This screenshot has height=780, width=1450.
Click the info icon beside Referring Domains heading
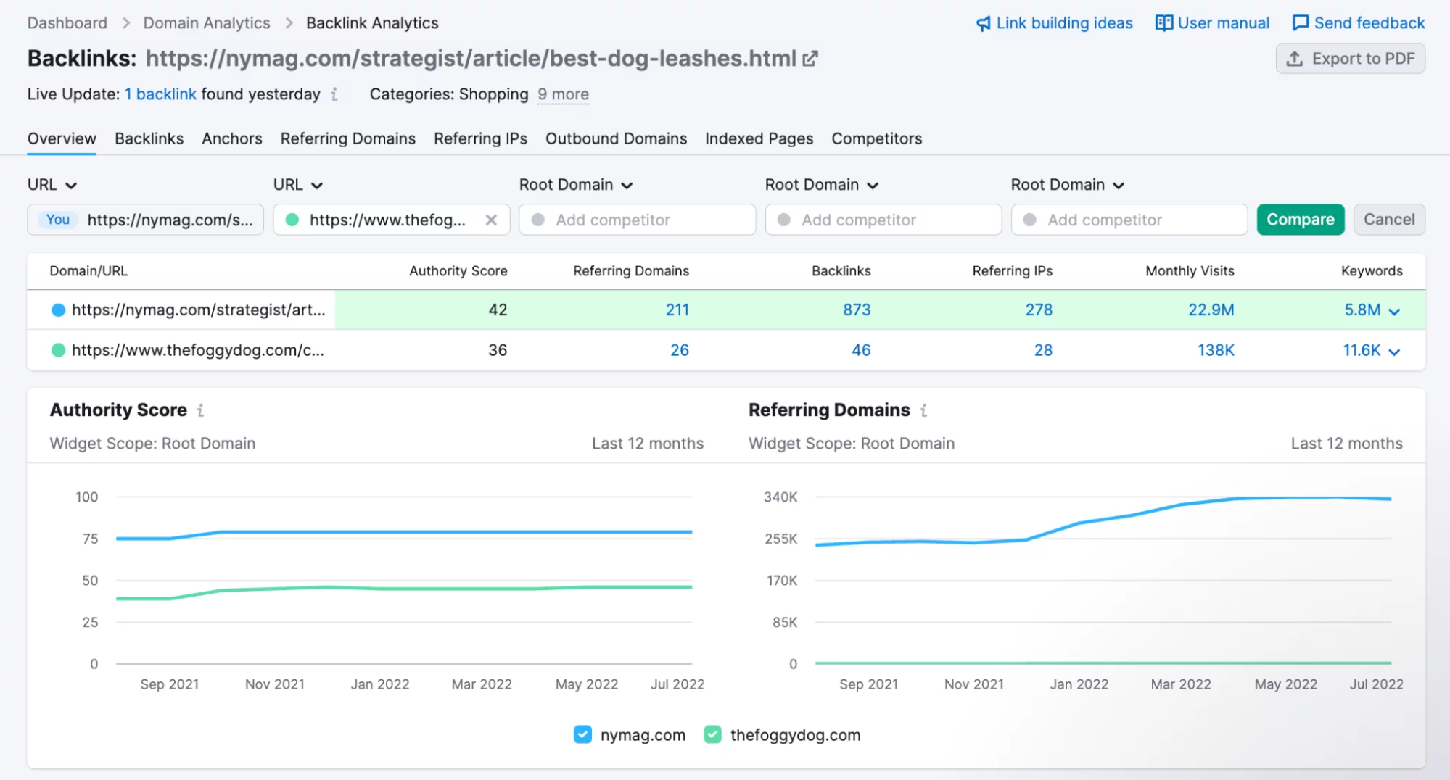[x=924, y=410]
